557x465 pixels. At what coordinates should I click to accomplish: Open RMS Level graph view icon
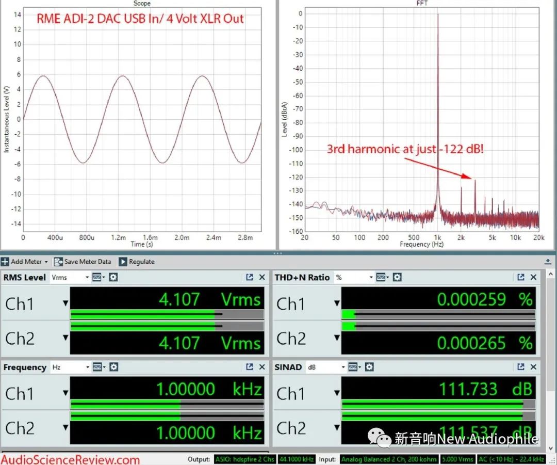[99, 277]
